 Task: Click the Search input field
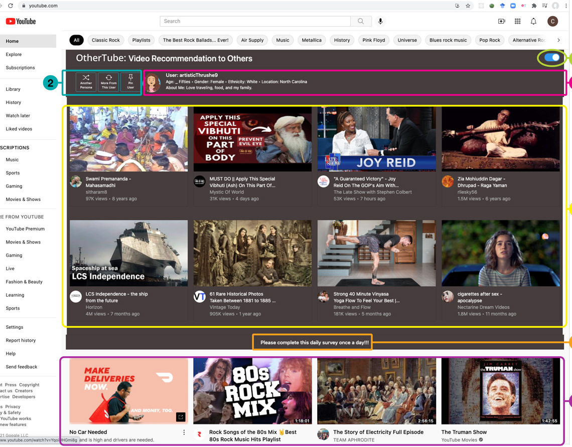[x=255, y=21]
